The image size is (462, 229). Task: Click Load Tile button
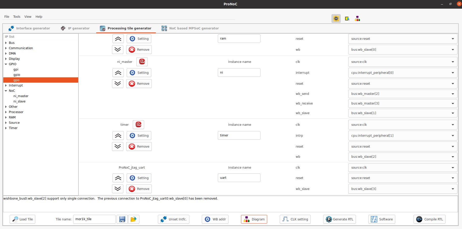(23, 219)
